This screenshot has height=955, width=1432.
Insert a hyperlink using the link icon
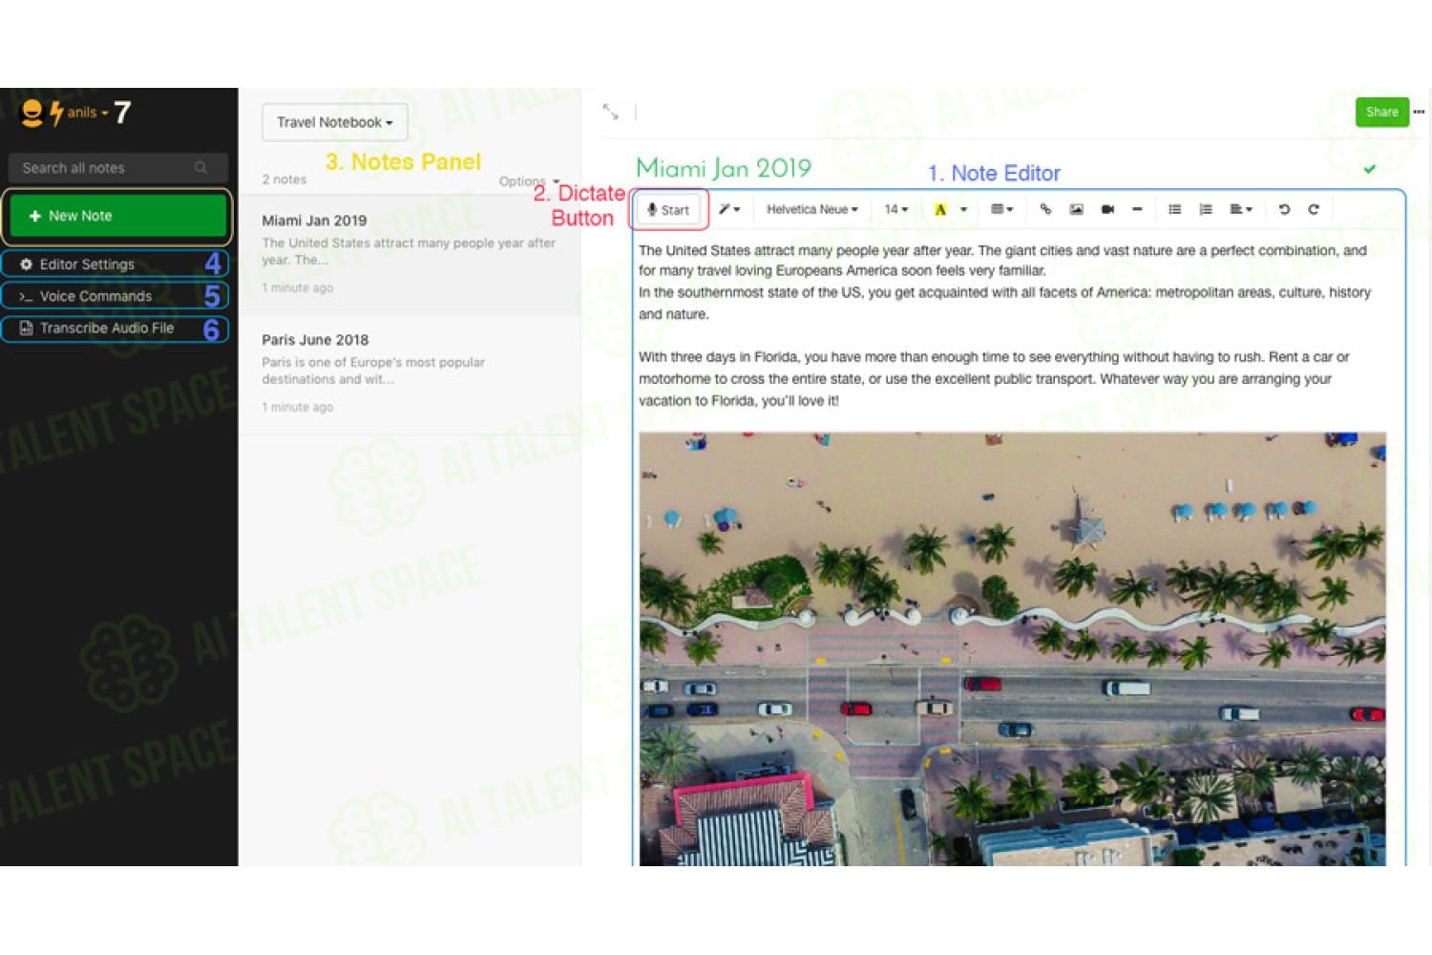[x=1045, y=209]
